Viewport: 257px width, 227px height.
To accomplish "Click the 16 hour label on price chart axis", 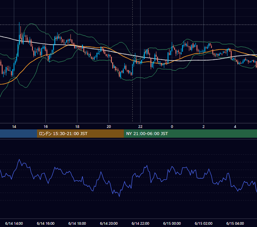I will 46,127.
